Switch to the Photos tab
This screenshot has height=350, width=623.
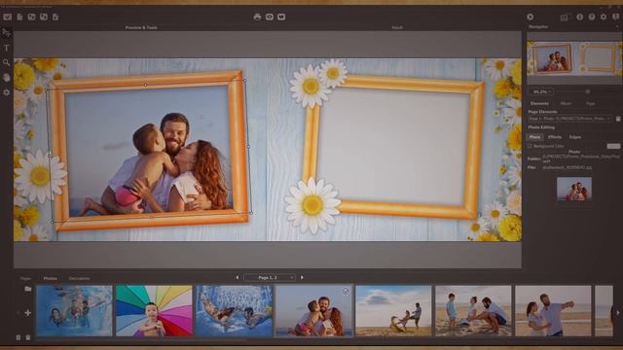pyautogui.click(x=50, y=279)
